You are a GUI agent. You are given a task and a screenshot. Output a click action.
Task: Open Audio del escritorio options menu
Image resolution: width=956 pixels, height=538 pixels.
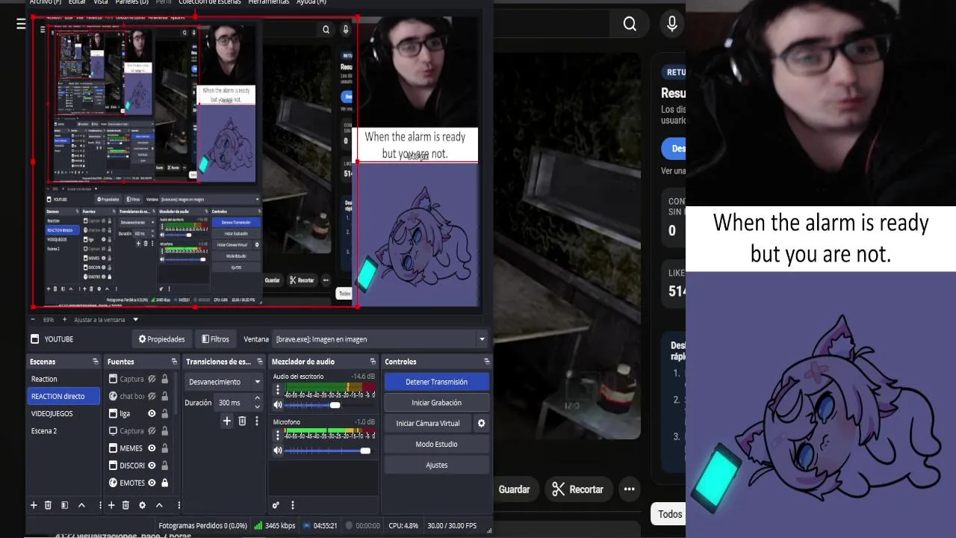pyautogui.click(x=278, y=389)
